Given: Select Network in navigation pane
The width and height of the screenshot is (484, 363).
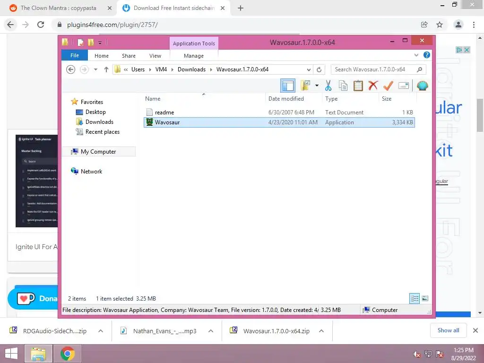Looking at the screenshot, I should (91, 171).
